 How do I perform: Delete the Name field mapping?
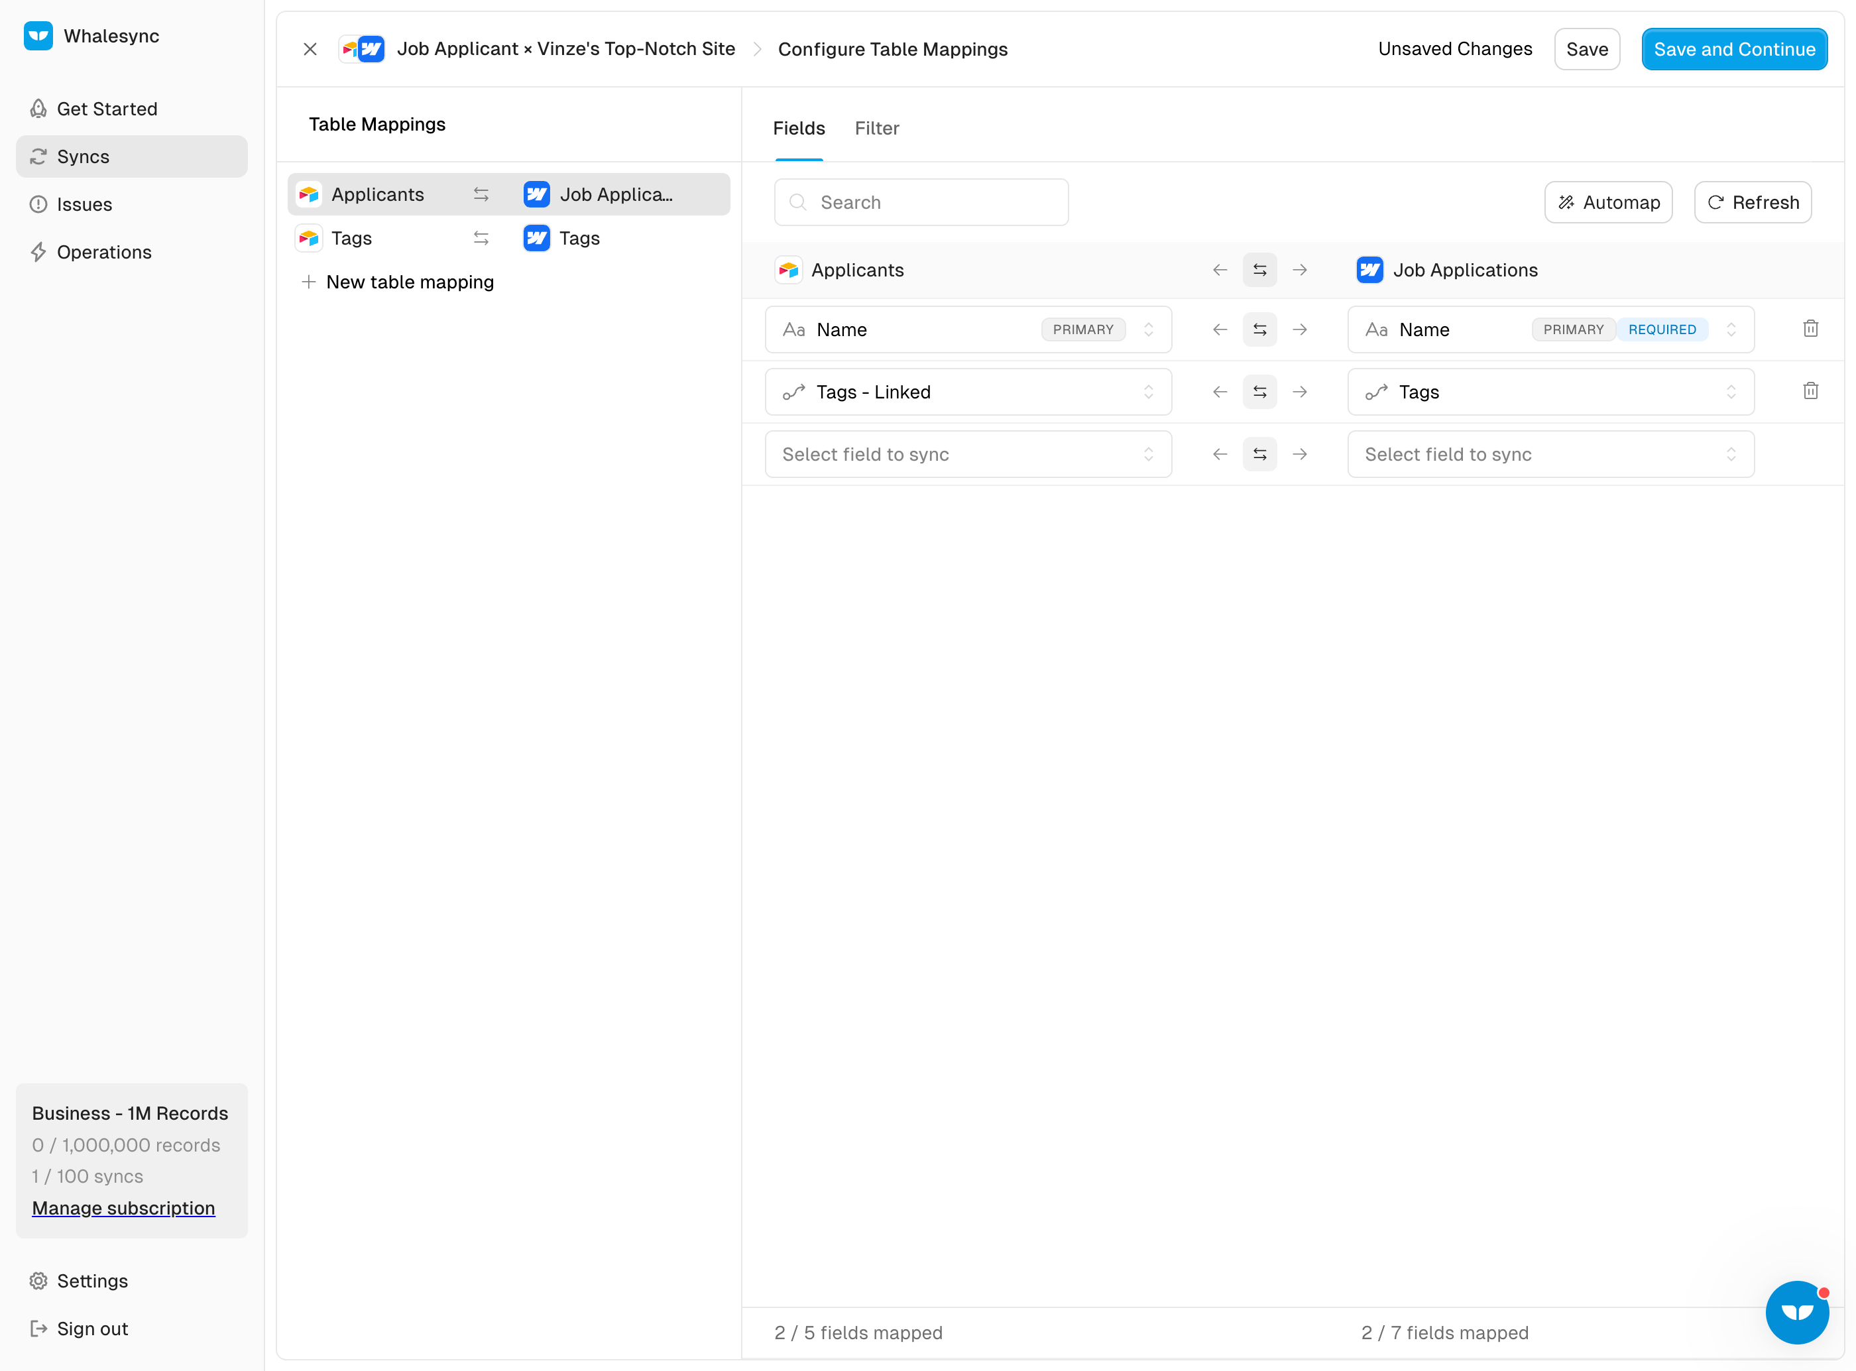[1810, 329]
